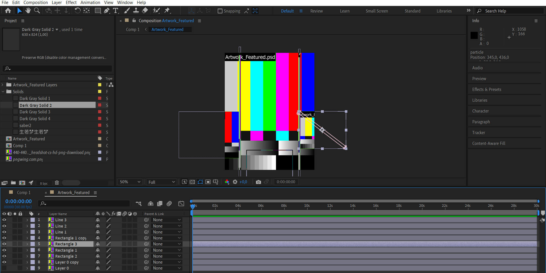Select the Horizontal Type tool

click(116, 11)
